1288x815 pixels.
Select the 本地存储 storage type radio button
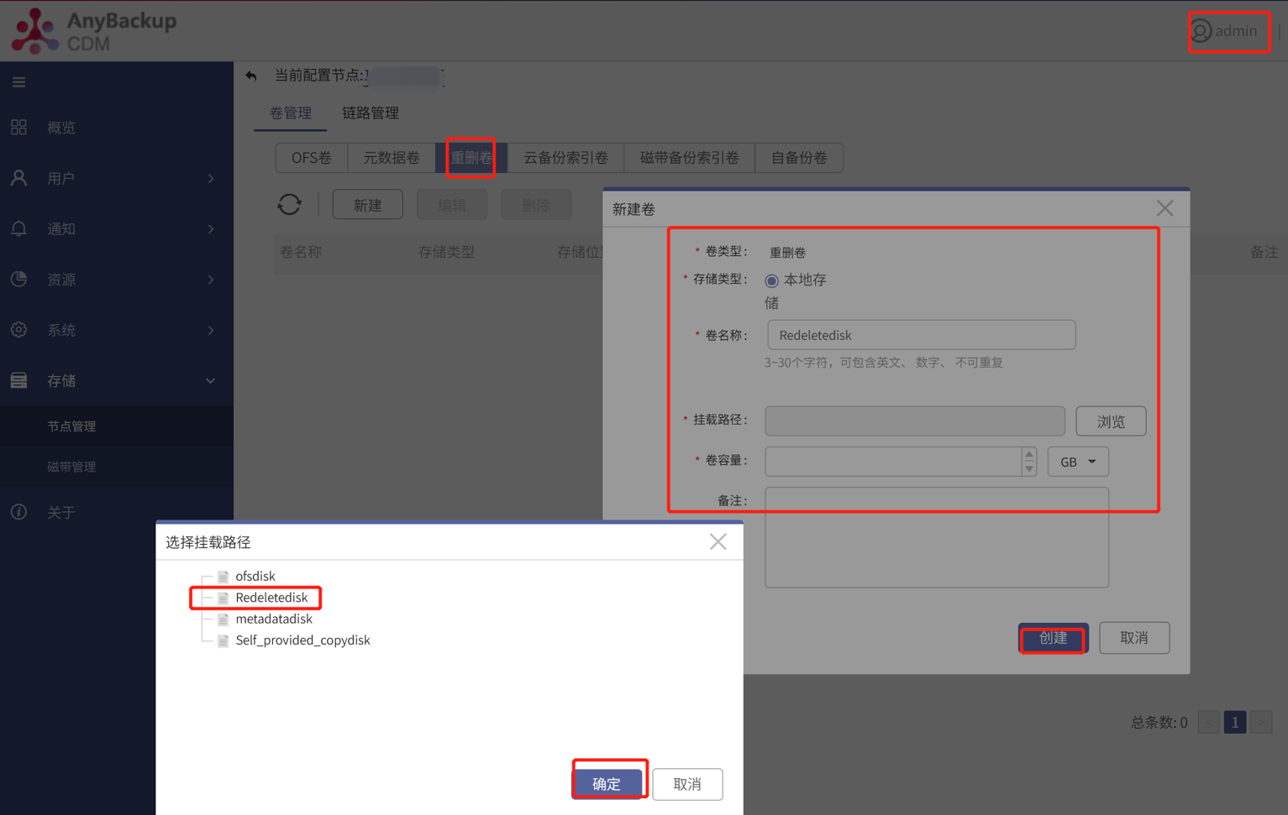771,280
